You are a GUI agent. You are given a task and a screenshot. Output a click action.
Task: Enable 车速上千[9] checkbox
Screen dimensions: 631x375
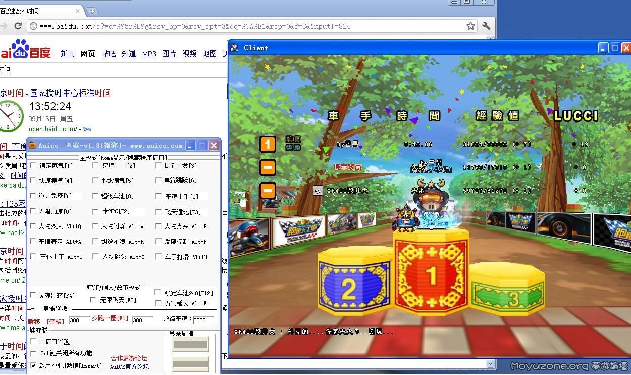159,196
